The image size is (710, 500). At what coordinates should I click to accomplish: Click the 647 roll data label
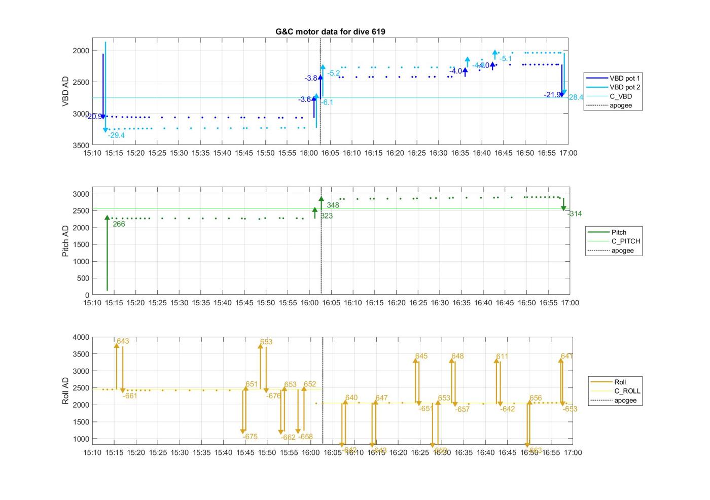coord(381,398)
